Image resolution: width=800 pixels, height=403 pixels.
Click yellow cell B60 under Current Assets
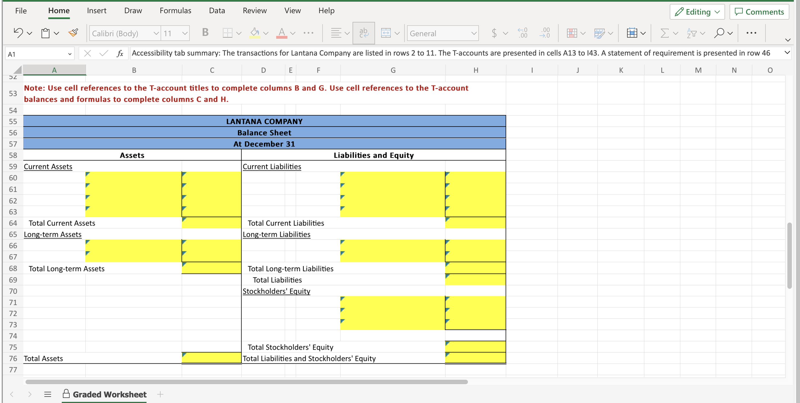click(x=134, y=178)
